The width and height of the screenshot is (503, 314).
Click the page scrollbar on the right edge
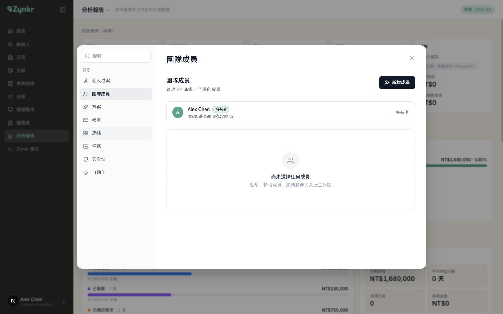[502, 81]
